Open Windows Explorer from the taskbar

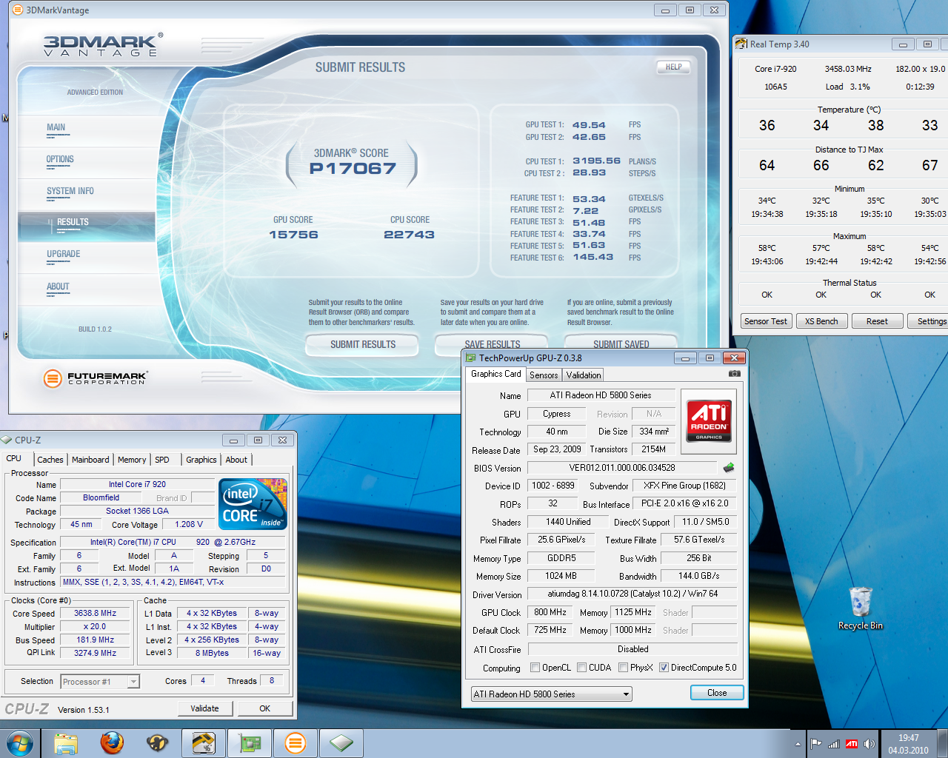tap(66, 743)
